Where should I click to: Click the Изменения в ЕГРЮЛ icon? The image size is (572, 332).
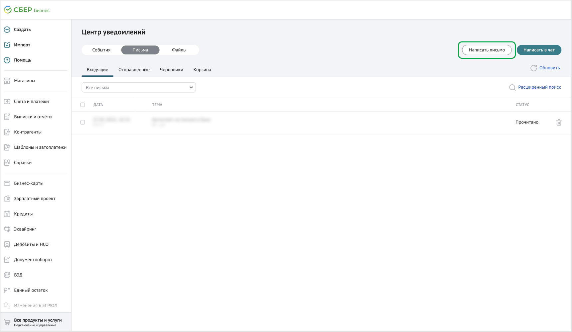[x=7, y=305]
